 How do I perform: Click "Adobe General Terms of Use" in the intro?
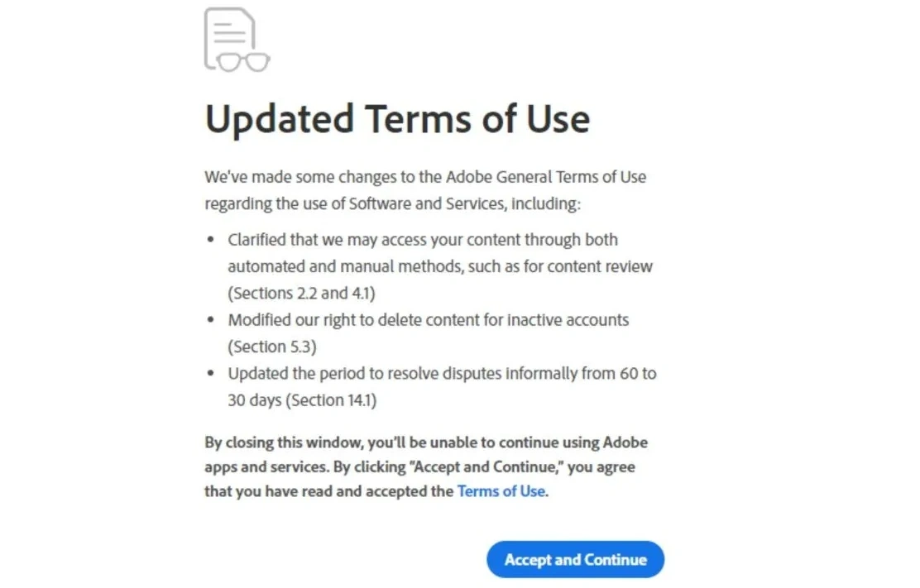(546, 177)
